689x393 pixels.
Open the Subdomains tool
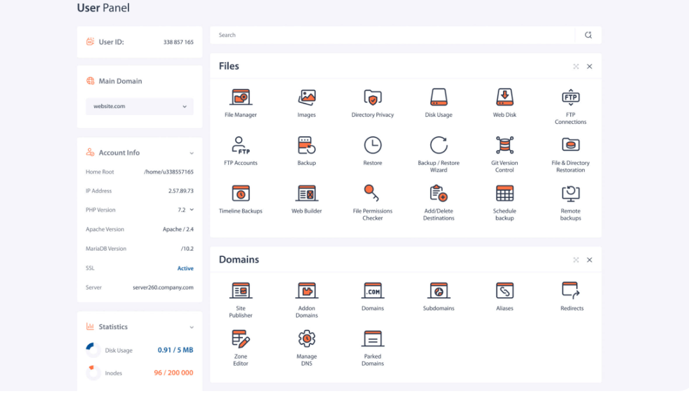[x=438, y=291]
